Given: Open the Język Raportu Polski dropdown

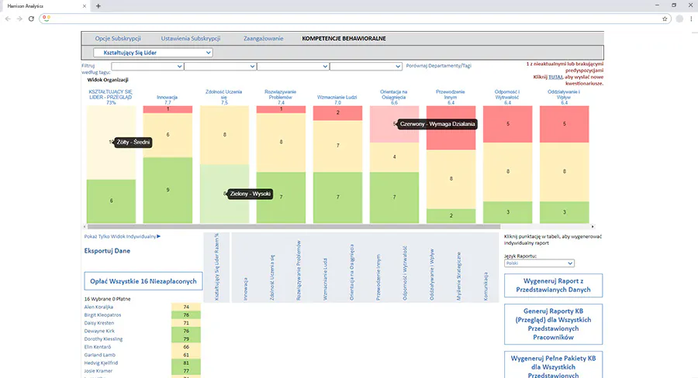Looking at the screenshot, I should [x=539, y=263].
